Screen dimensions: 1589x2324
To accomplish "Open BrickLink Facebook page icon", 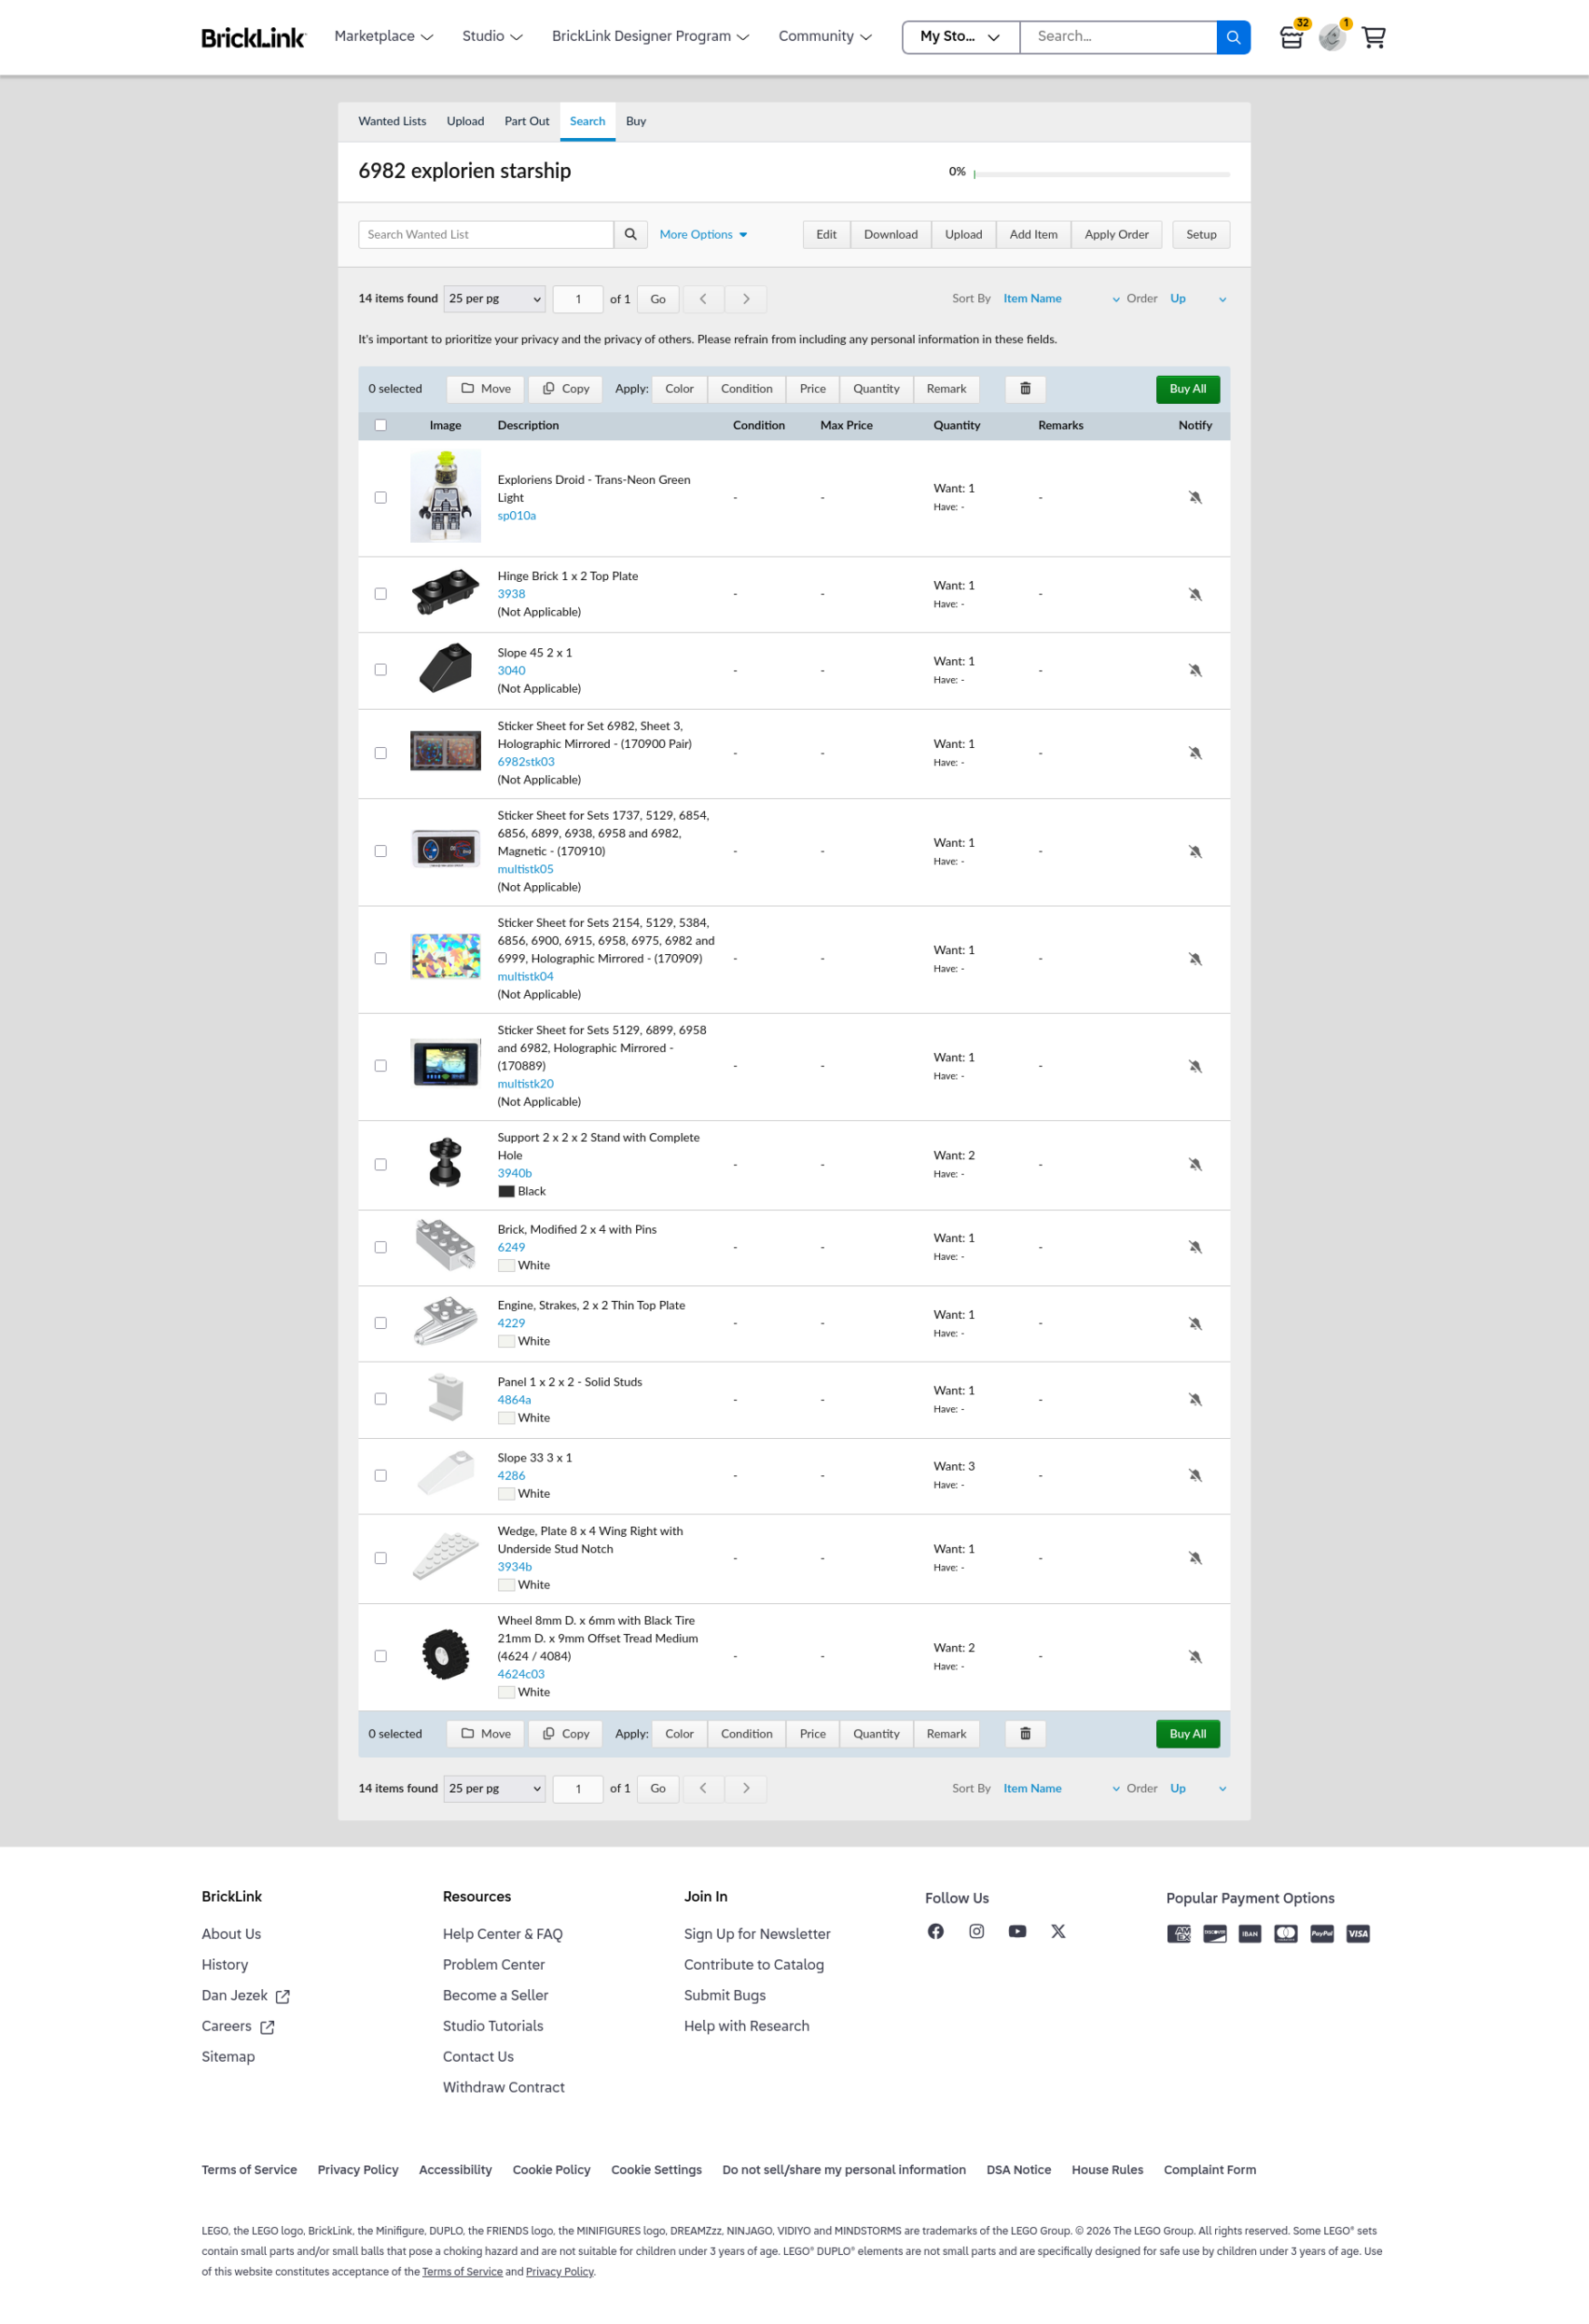I will click(936, 1931).
